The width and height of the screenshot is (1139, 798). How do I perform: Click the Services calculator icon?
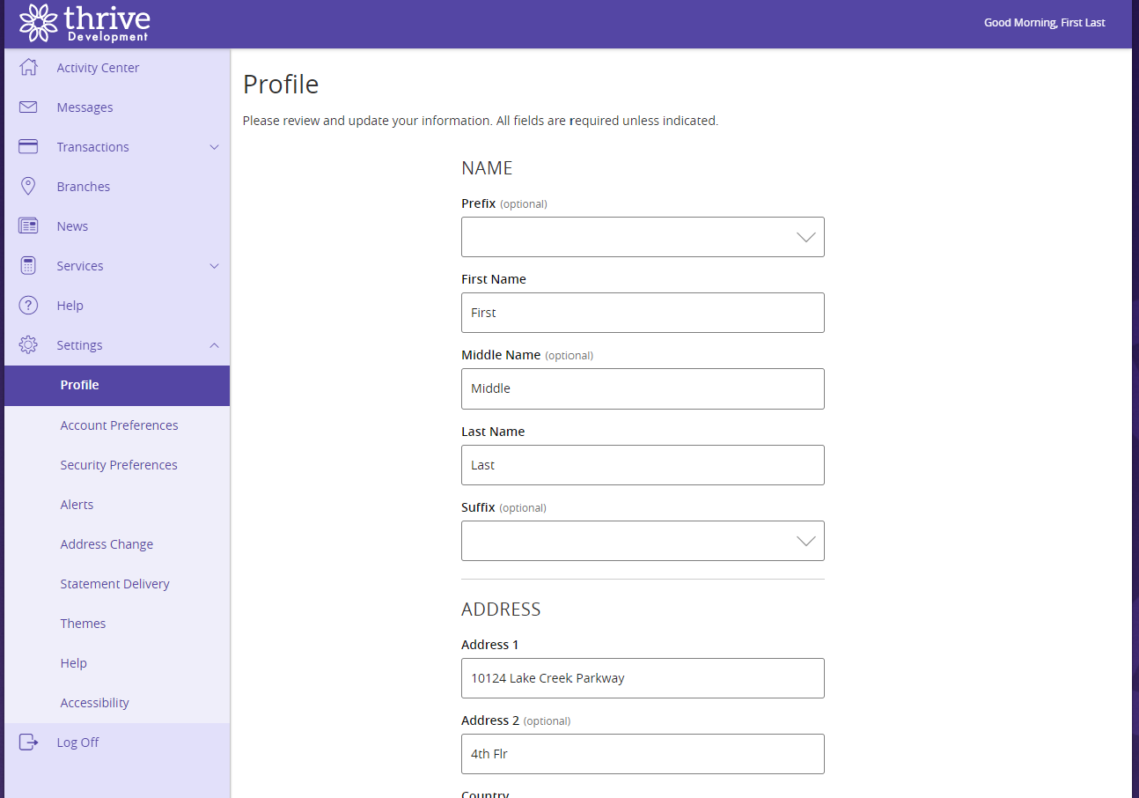coord(28,266)
